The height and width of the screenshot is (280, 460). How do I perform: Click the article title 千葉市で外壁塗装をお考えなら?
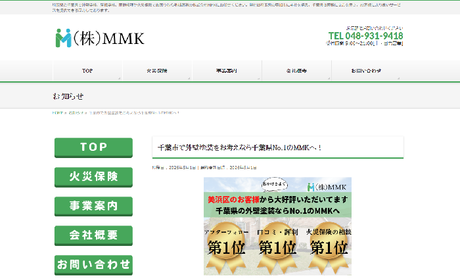coord(239,148)
